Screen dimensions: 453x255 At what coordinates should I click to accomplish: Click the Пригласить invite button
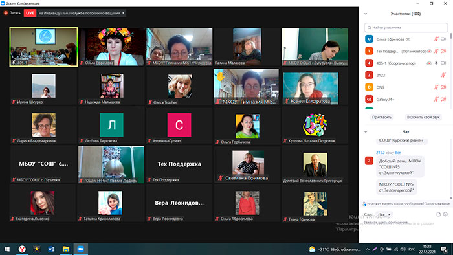point(382,117)
